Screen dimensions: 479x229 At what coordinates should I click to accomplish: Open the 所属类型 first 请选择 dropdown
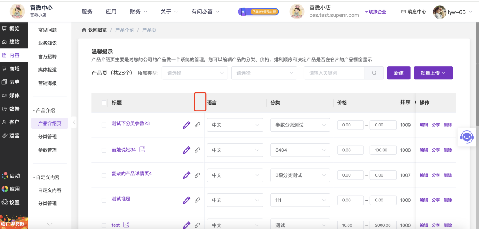pos(194,73)
